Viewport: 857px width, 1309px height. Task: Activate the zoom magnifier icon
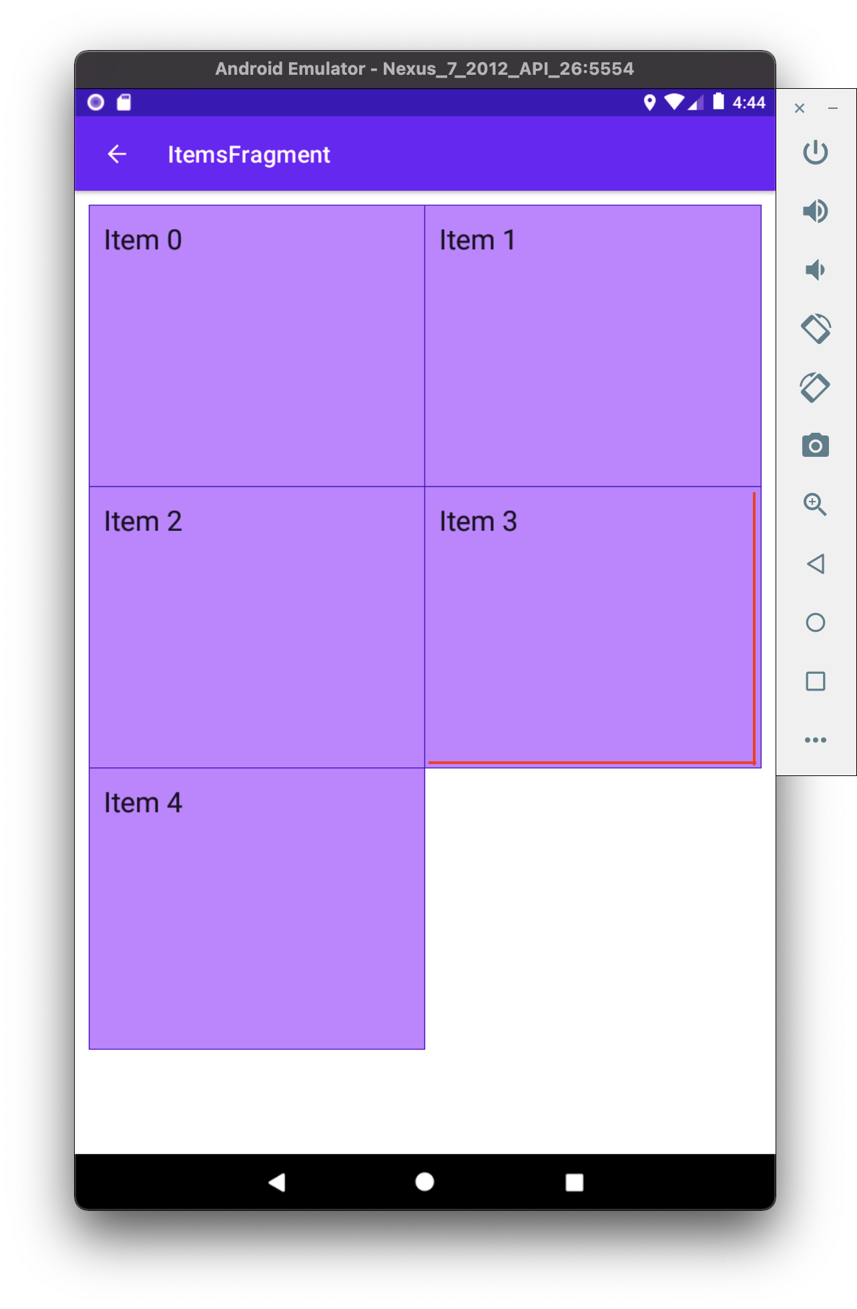click(x=815, y=504)
